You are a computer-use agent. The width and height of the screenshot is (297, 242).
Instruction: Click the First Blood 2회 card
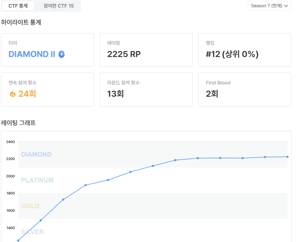pyautogui.click(x=245, y=89)
